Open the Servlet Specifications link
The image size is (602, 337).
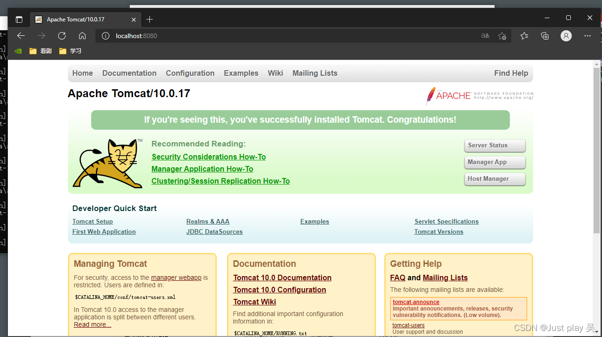click(447, 222)
